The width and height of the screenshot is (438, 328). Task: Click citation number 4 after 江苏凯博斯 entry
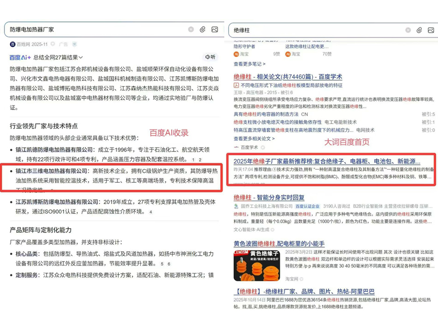[150, 212]
